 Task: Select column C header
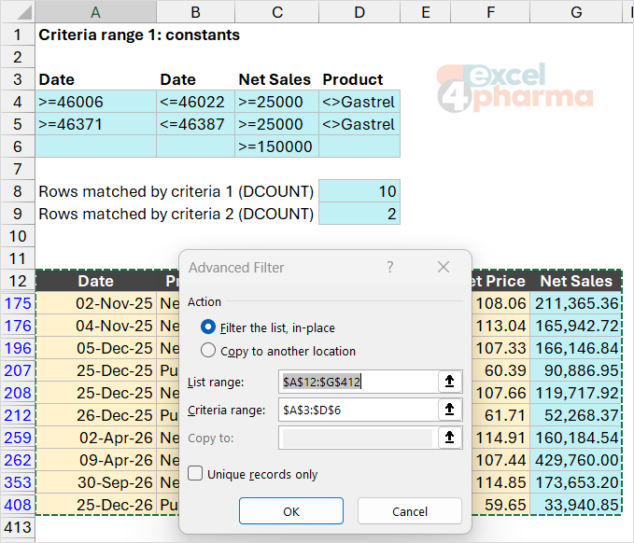coord(277,12)
